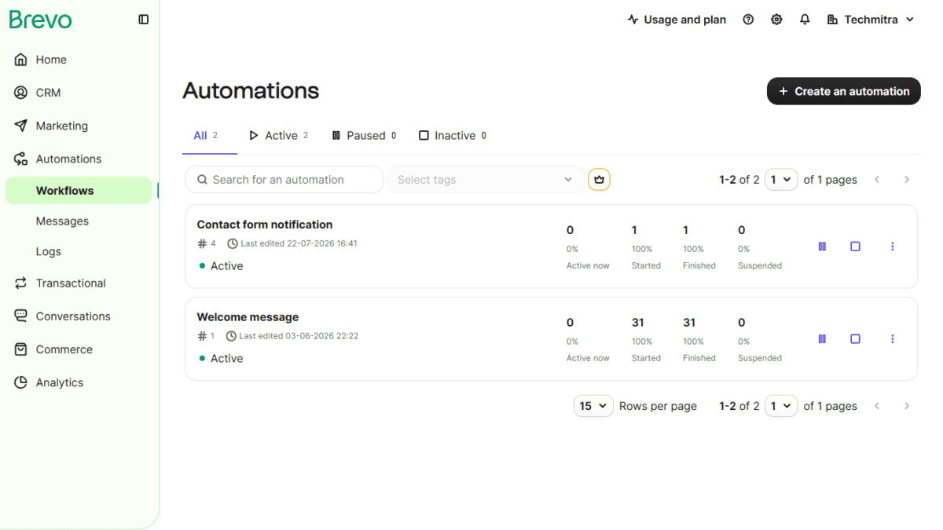Open Welcome message automation

(248, 317)
